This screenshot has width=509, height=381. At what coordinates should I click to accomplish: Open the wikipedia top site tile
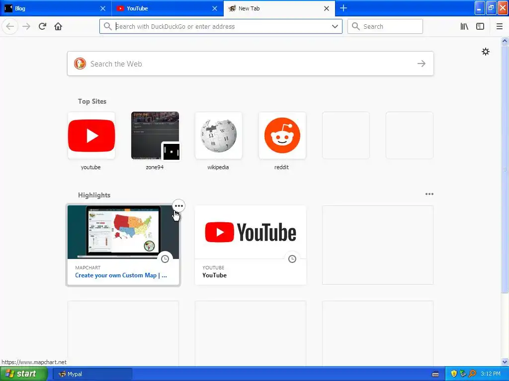click(x=219, y=135)
